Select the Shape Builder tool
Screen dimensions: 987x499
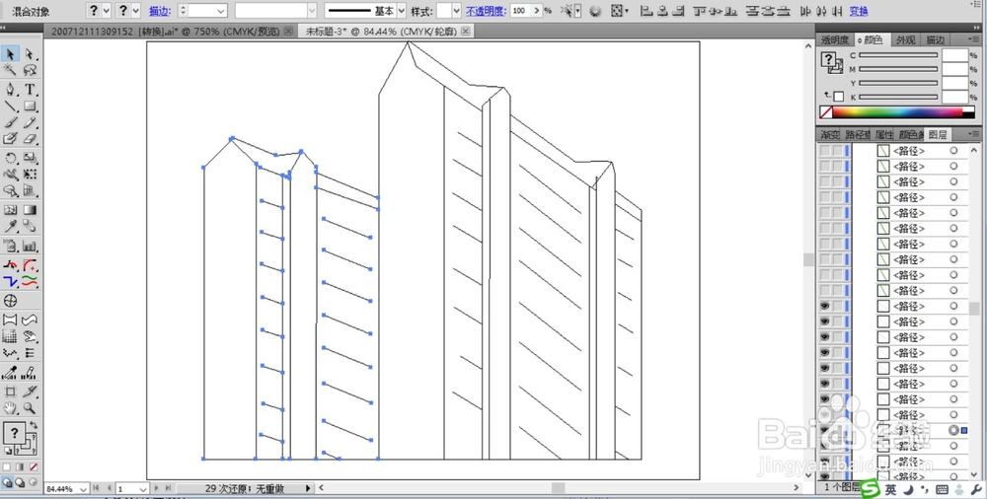(x=11, y=190)
